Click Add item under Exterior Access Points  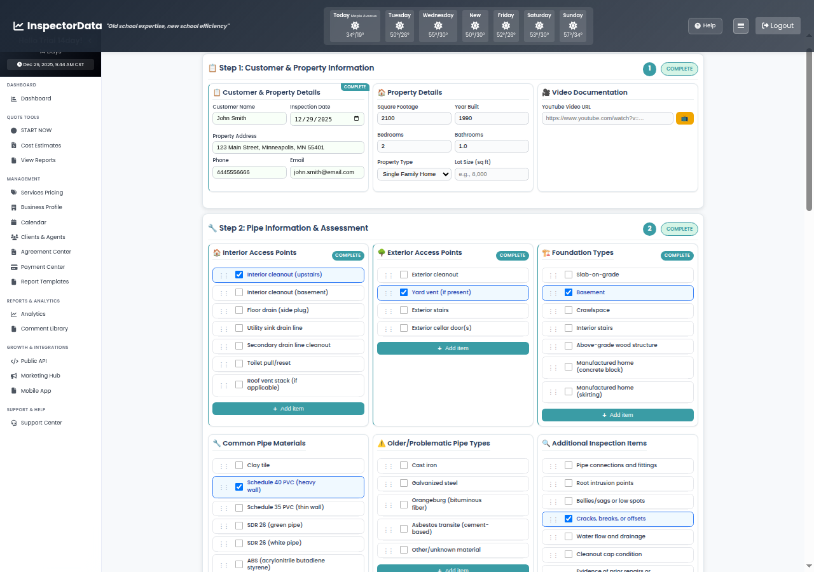(453, 348)
